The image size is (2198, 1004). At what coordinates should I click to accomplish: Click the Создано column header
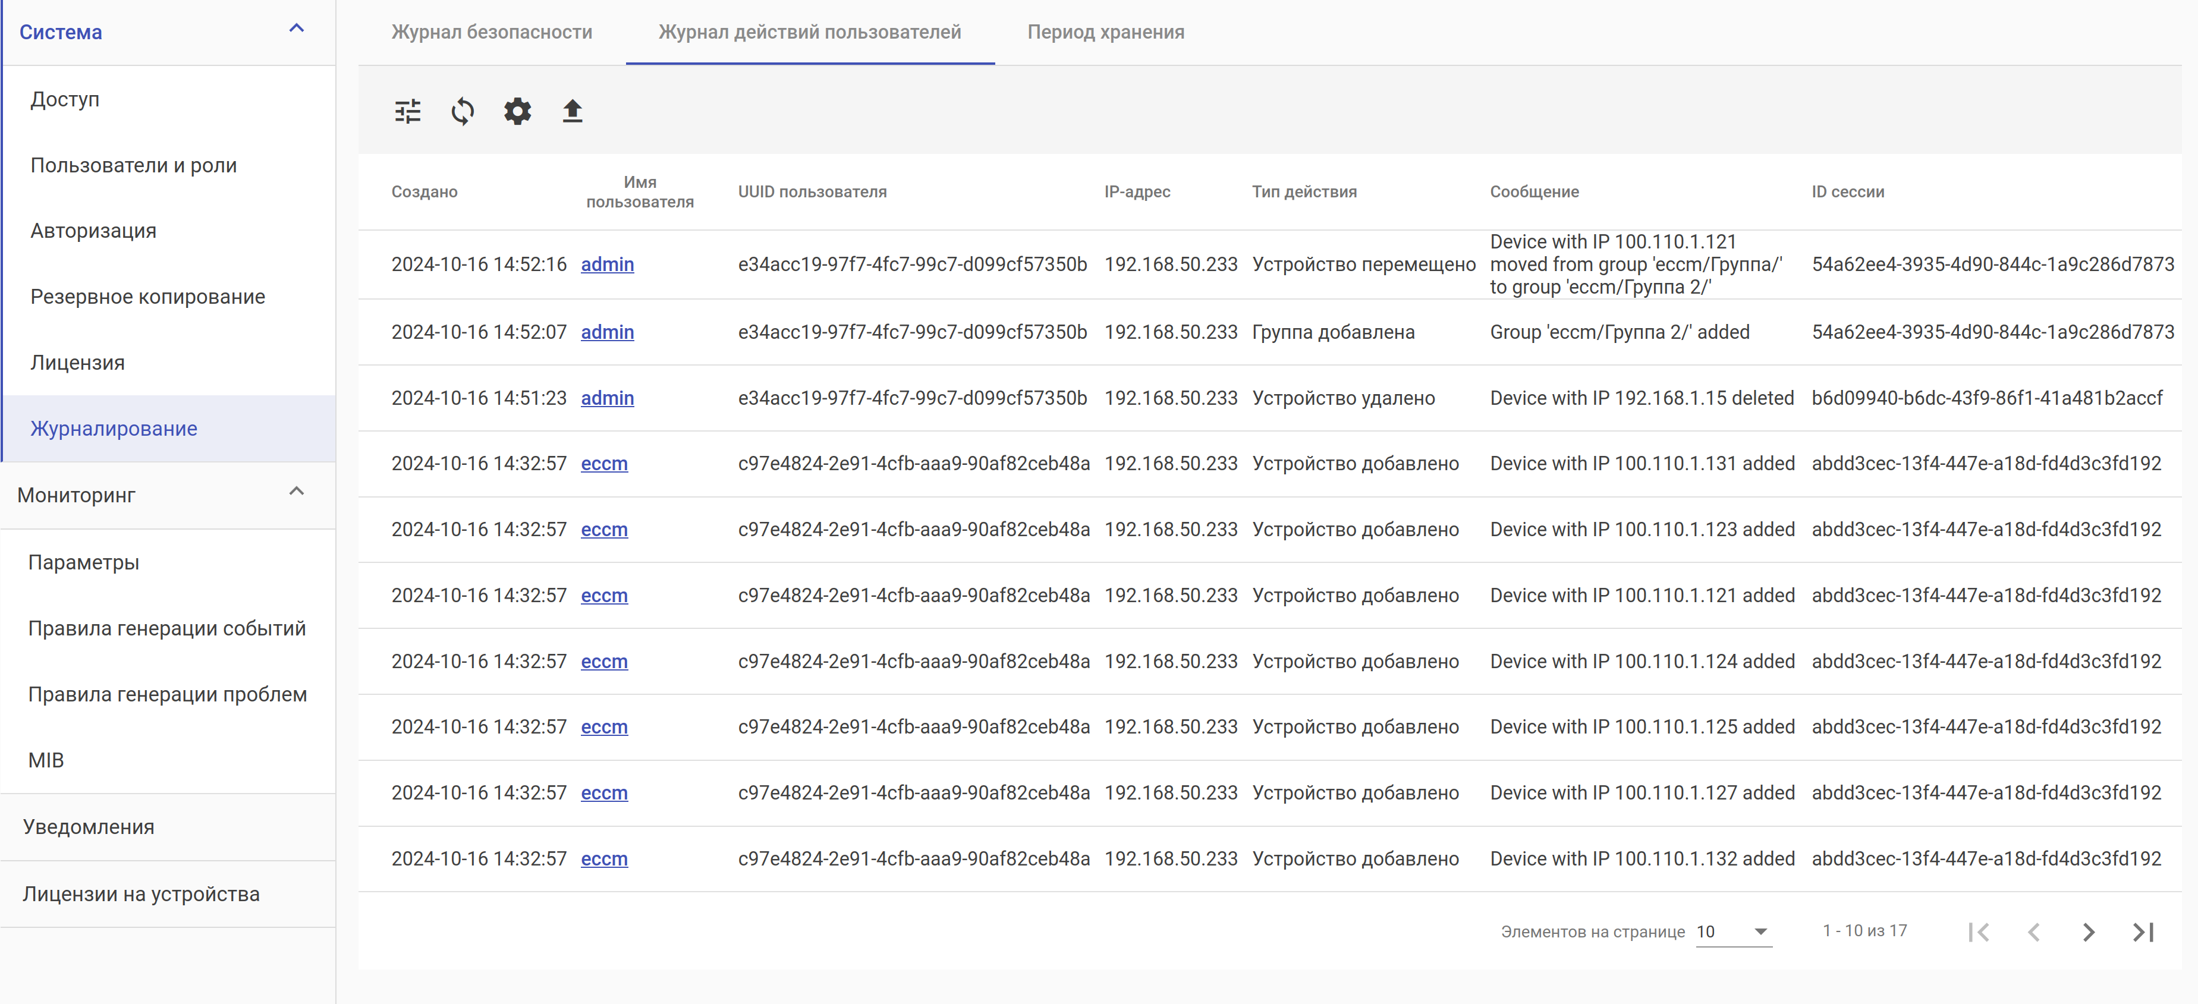(x=424, y=192)
